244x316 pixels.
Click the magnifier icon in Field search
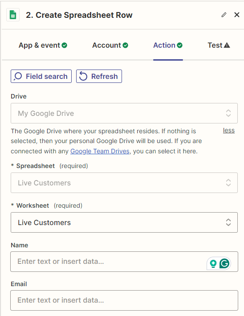[x=18, y=76]
